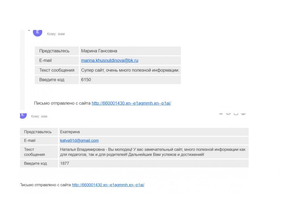
Task: Click the name cell "Марина Гансовна"
Action: coord(99,51)
